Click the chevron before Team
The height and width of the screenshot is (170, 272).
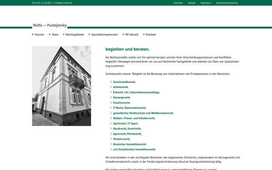49,34
